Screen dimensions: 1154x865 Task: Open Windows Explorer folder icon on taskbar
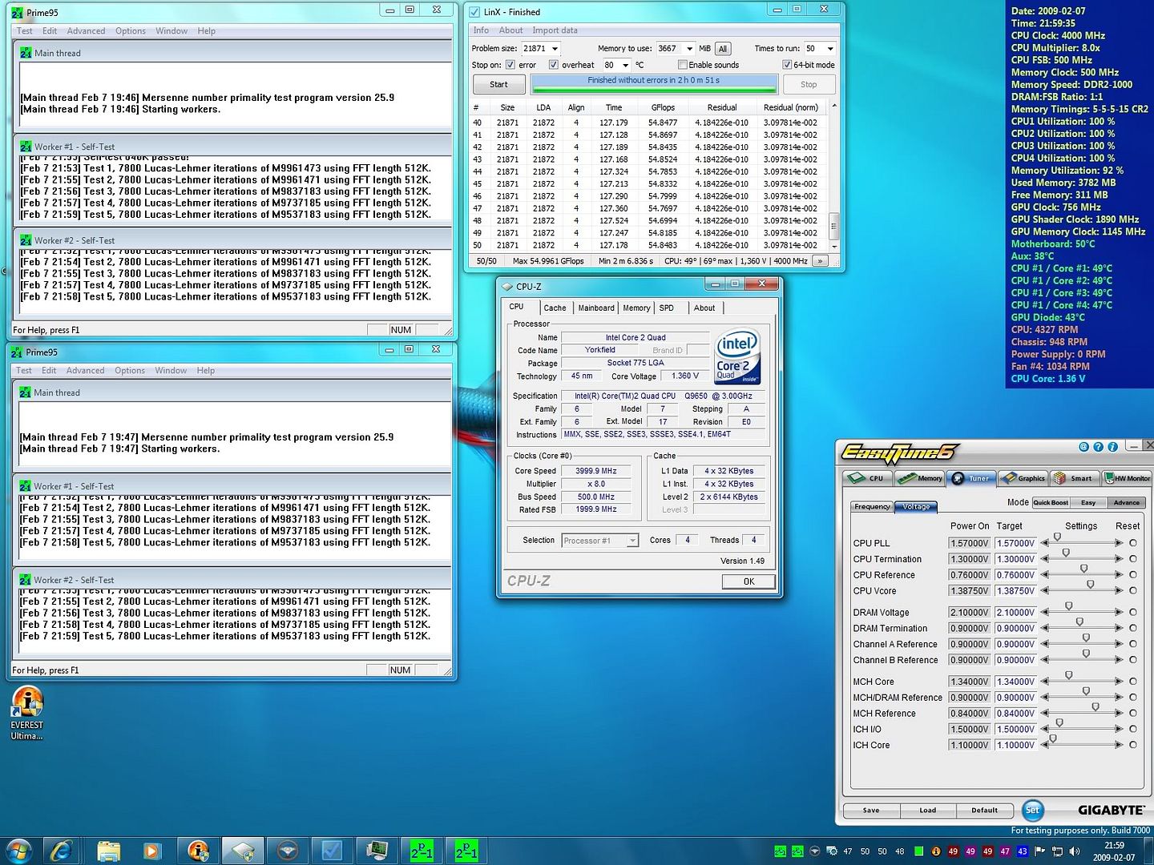(x=108, y=850)
